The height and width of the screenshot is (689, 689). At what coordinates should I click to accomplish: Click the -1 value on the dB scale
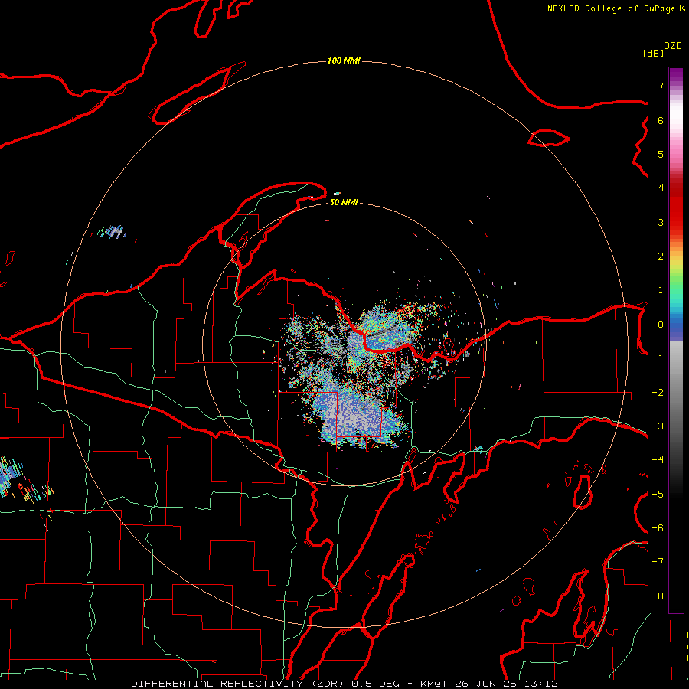click(x=658, y=358)
